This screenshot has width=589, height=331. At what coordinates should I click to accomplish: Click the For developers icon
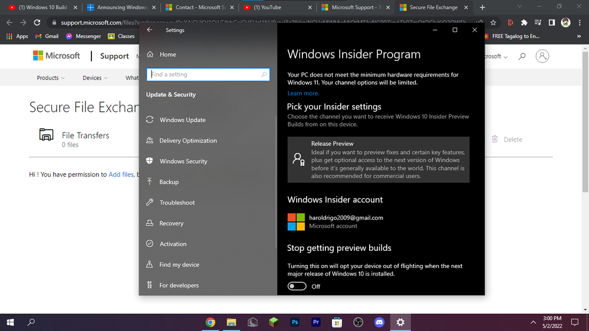(x=150, y=285)
